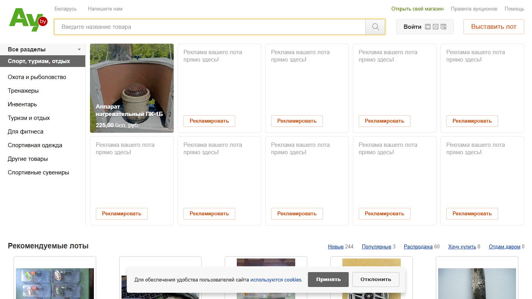Select the Спорт, туризм, отдых category
532x299 pixels.
[x=42, y=61]
